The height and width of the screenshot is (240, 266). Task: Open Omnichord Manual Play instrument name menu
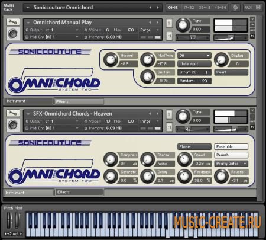click(x=28, y=23)
